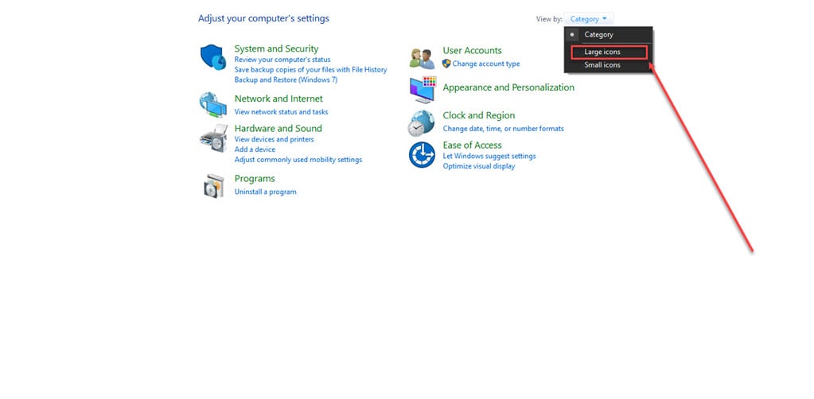This screenshot has width=814, height=399.
Task: Open the User Accounts people icon
Action: point(422,59)
